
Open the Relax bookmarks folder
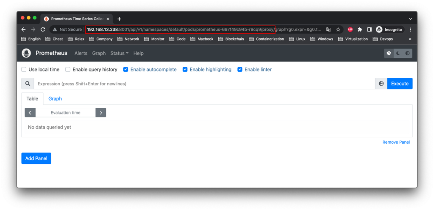[76, 39]
